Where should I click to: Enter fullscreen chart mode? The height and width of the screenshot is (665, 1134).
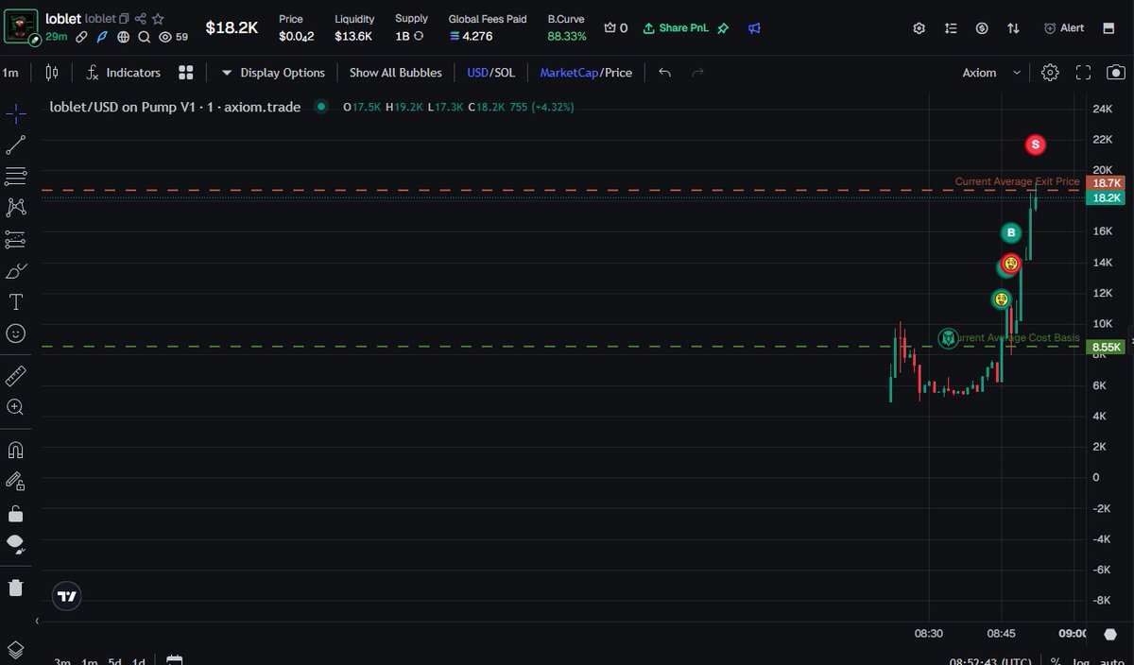1083,73
